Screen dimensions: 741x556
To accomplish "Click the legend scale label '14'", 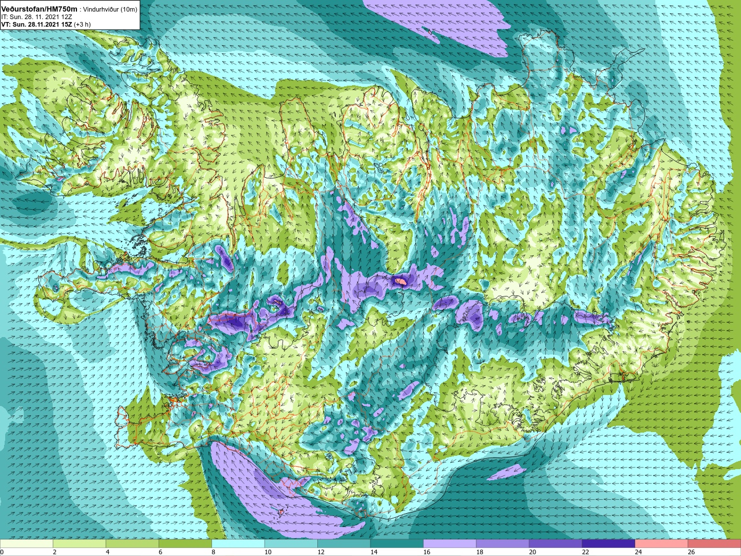I will click(x=373, y=552).
